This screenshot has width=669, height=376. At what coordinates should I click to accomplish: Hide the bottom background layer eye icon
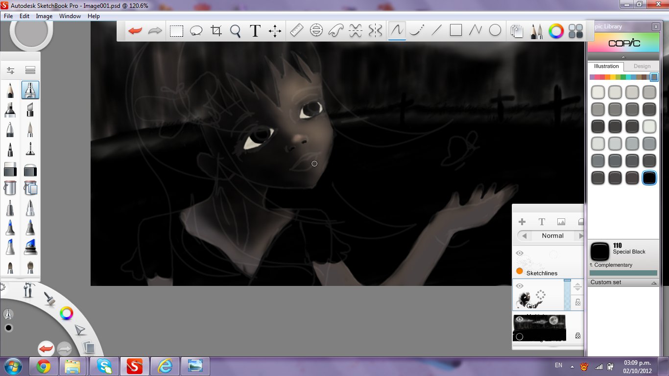point(520,319)
